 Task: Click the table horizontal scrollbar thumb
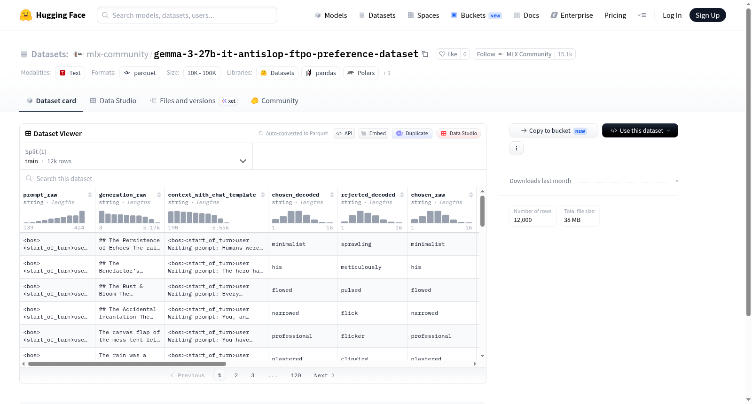pyautogui.click(x=127, y=364)
